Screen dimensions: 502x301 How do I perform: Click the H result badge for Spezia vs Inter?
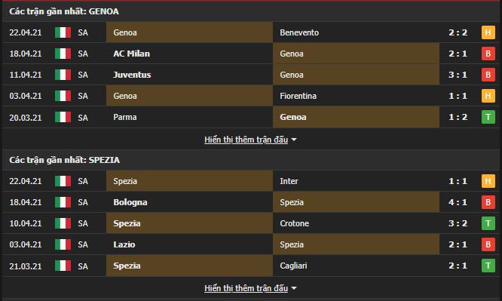[488, 181]
